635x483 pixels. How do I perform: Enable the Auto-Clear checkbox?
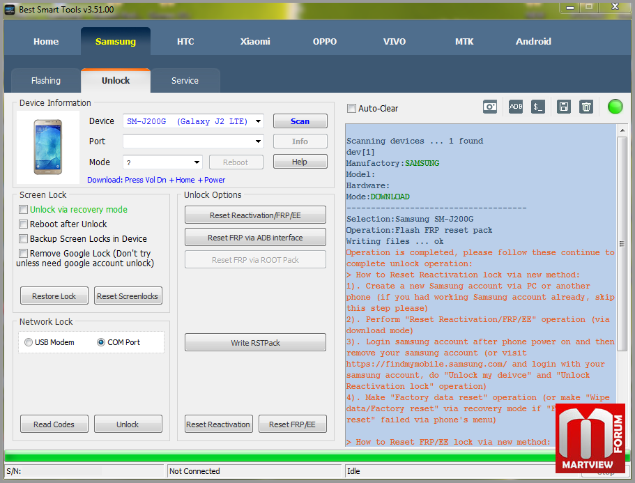pyautogui.click(x=351, y=109)
